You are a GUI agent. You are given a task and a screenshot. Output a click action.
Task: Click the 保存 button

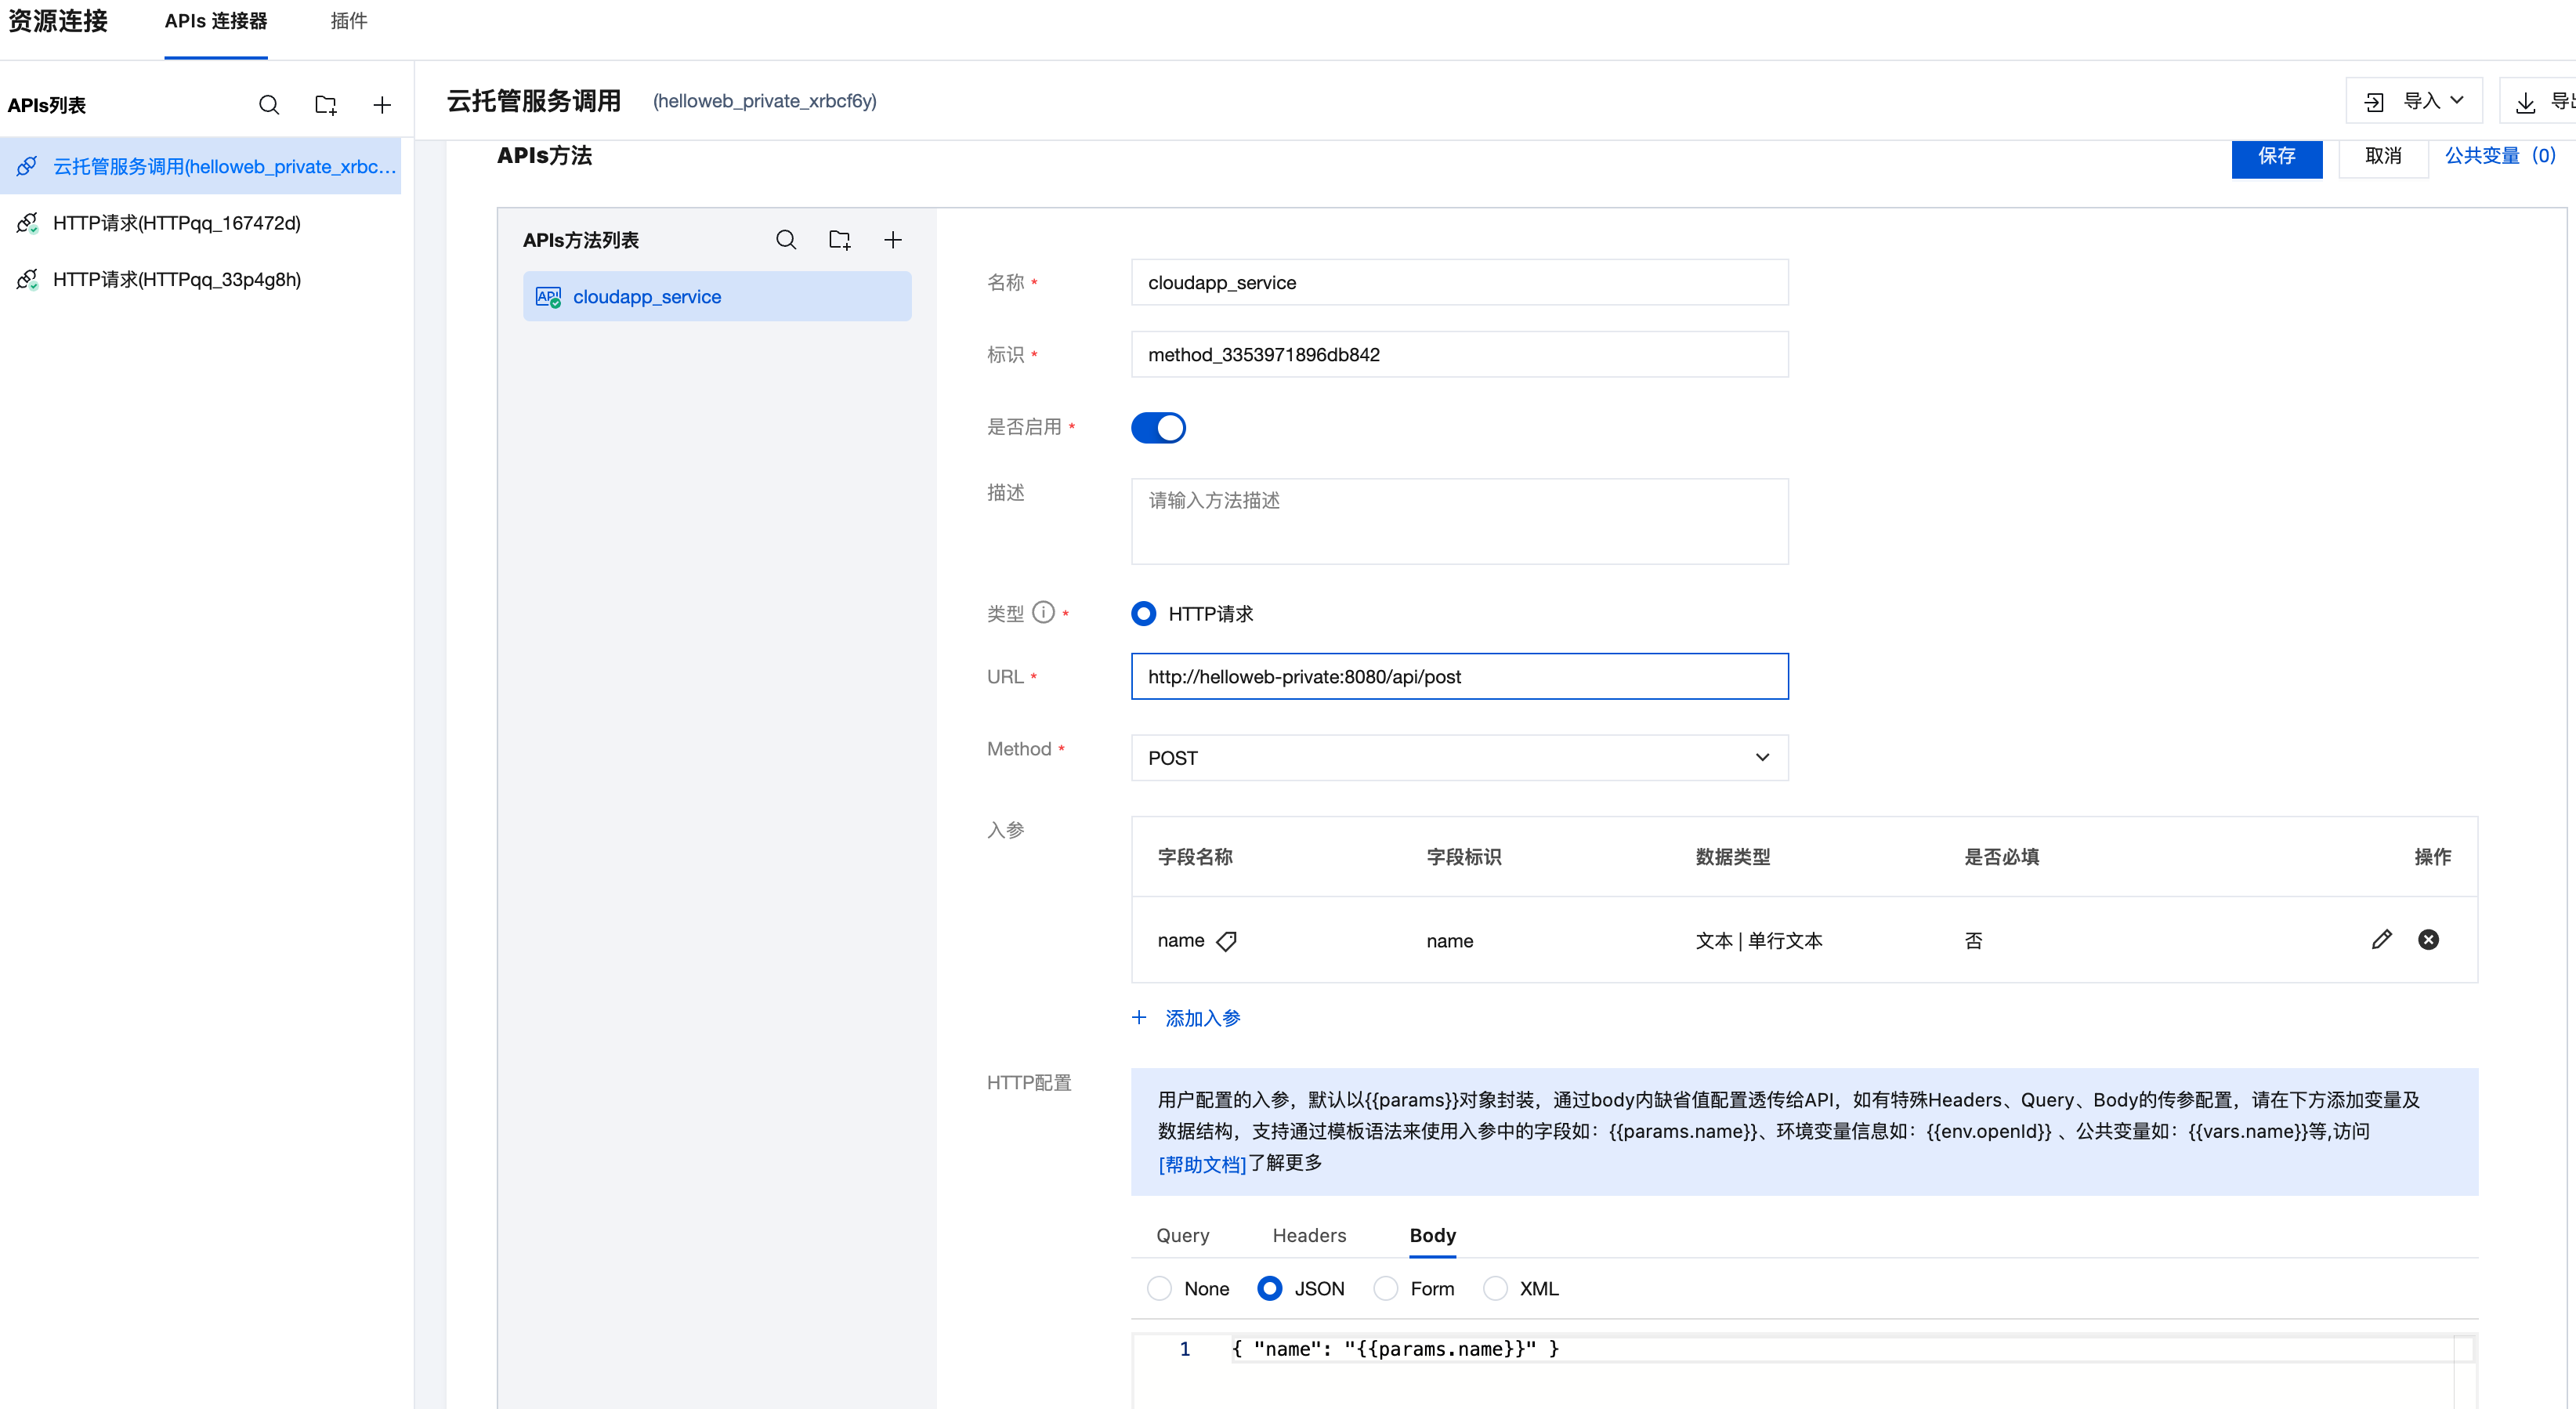click(2276, 156)
